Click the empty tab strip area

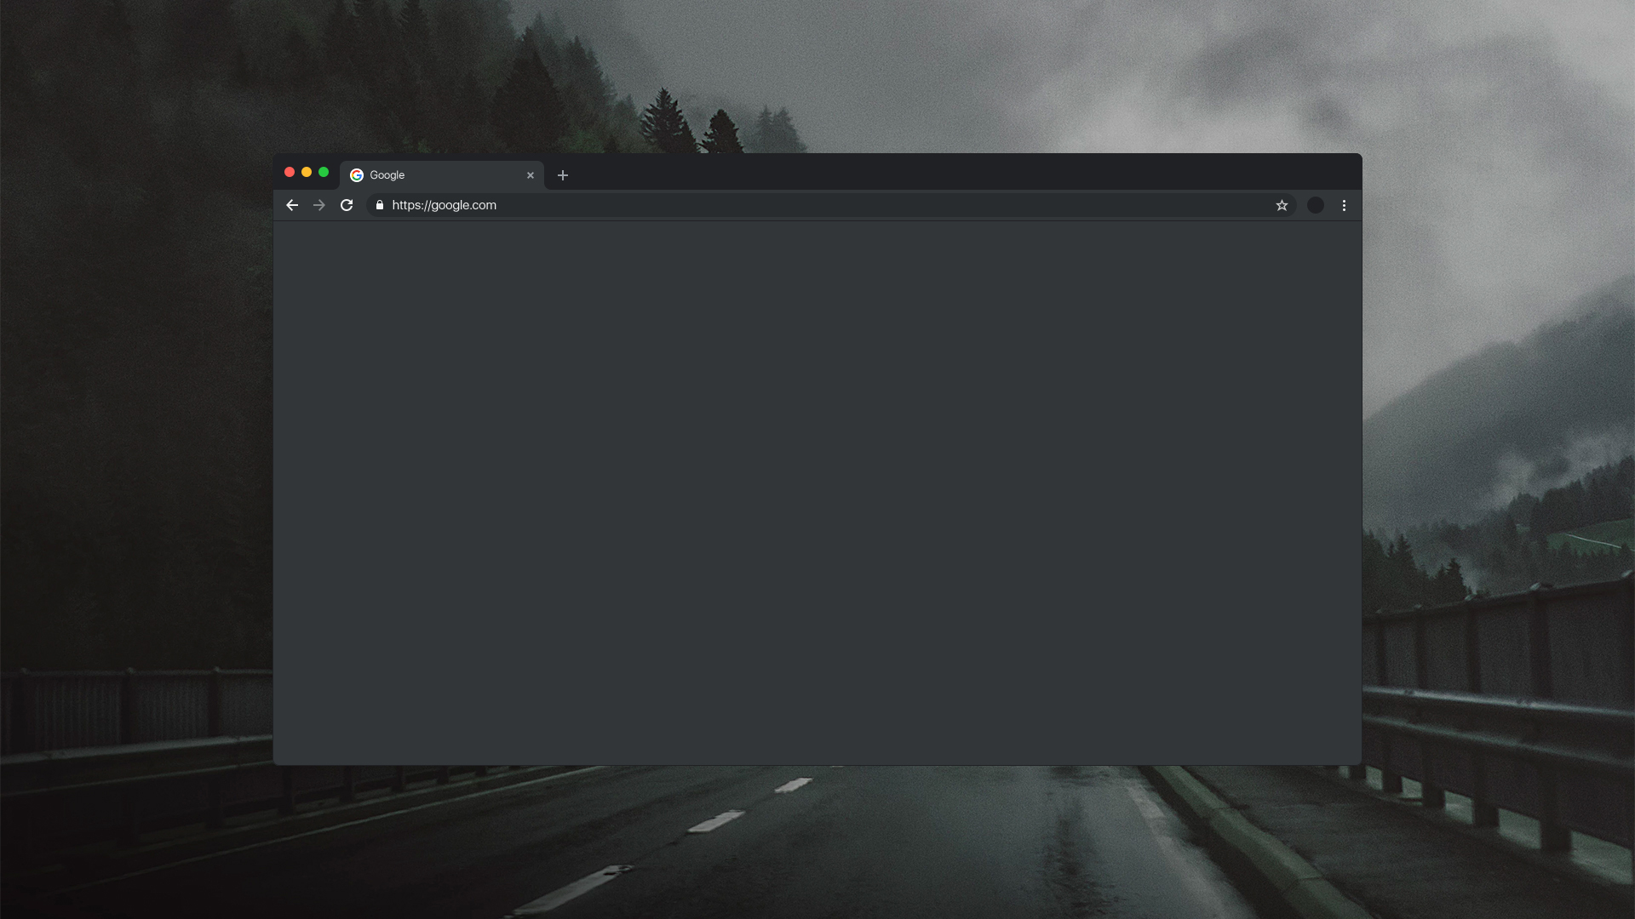(937, 172)
